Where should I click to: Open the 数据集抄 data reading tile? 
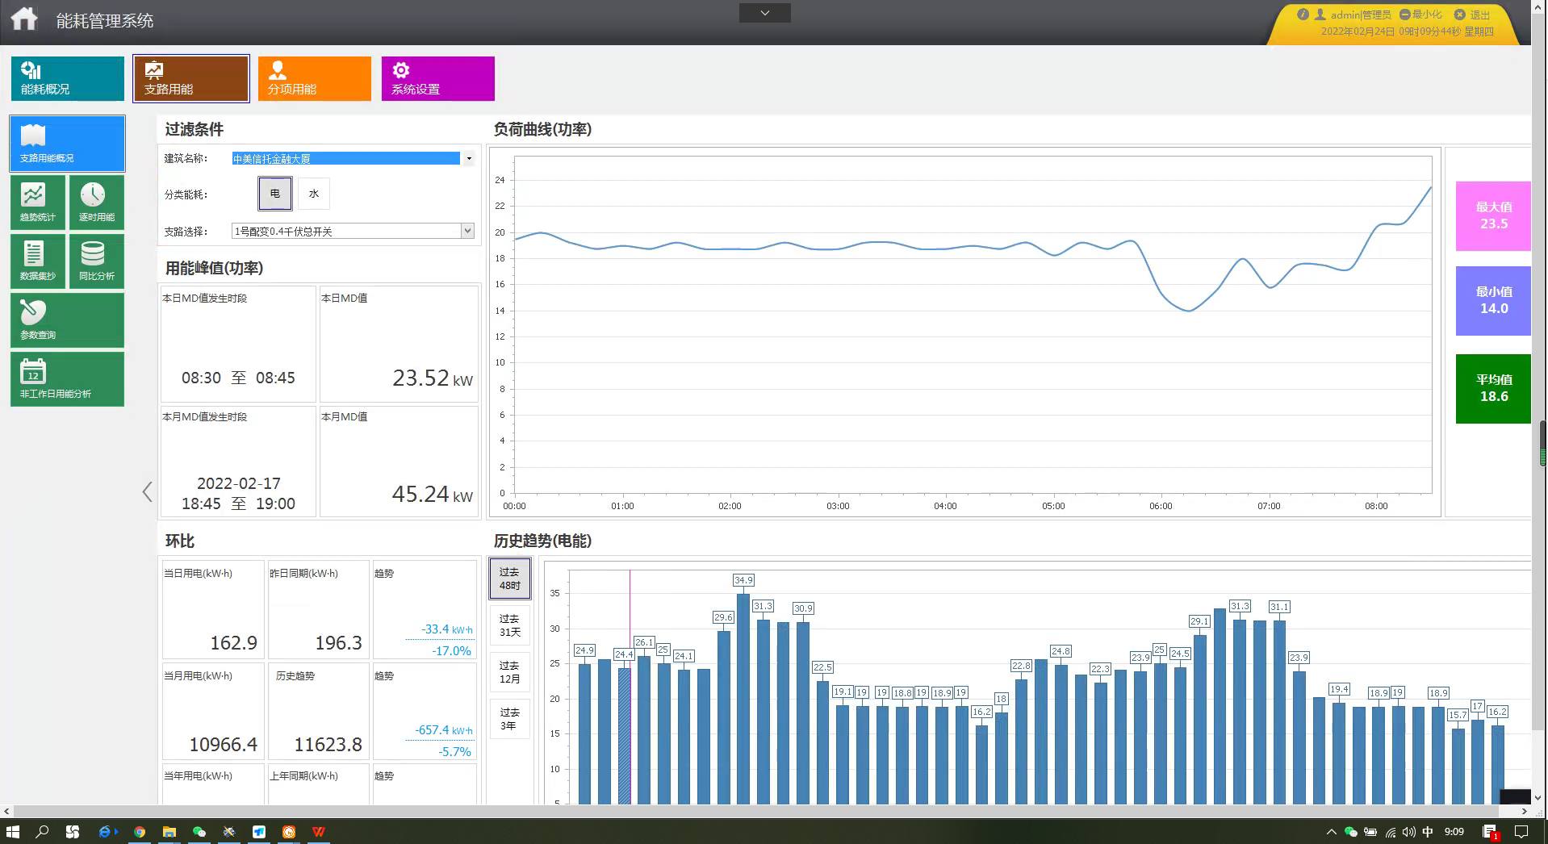(x=38, y=261)
